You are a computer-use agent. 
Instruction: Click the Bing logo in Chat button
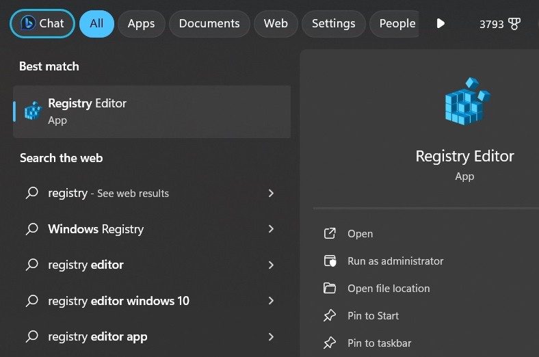[x=28, y=23]
